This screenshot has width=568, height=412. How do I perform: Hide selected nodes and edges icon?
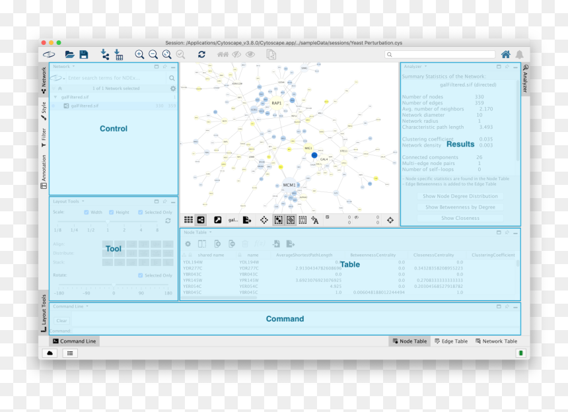[236, 55]
